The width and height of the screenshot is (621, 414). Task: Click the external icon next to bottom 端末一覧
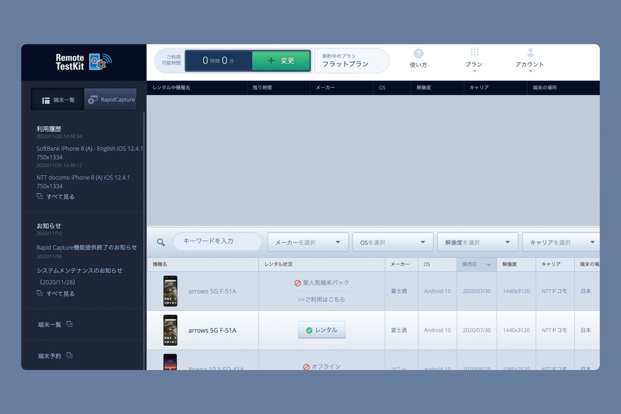pos(70,324)
